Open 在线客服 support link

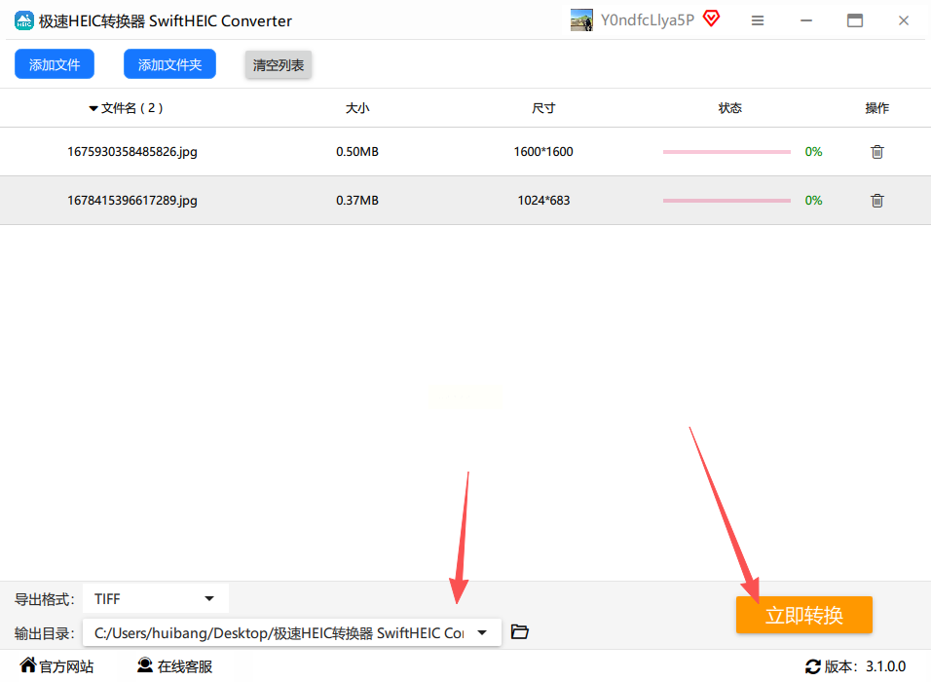(x=174, y=666)
